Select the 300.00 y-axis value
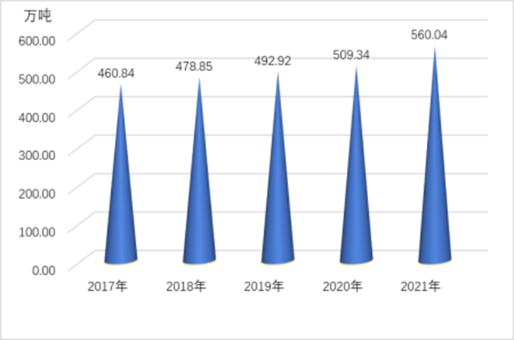This screenshot has height=340, width=514. click(39, 154)
